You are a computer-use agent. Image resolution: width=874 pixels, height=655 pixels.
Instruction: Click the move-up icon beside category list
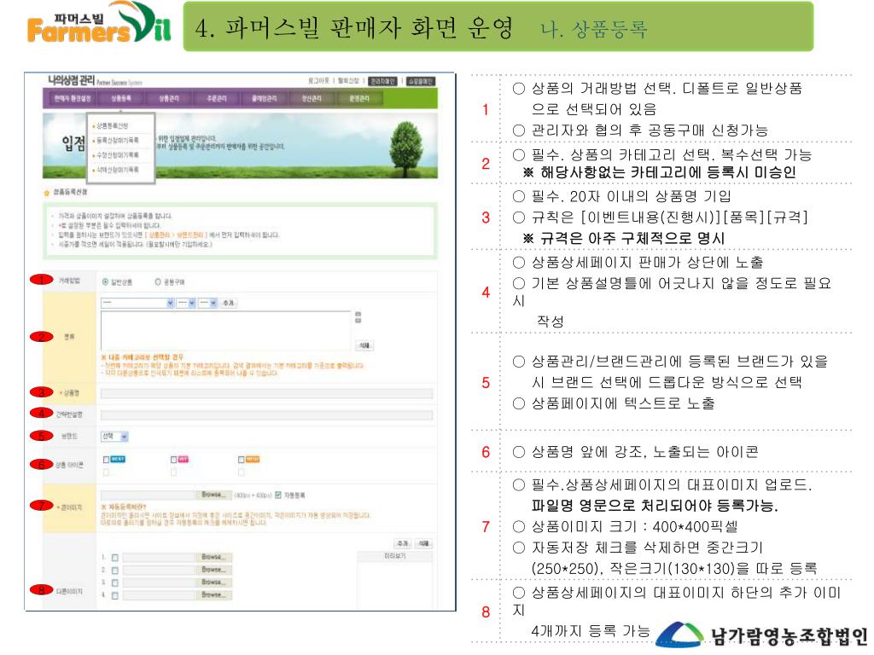click(x=358, y=314)
